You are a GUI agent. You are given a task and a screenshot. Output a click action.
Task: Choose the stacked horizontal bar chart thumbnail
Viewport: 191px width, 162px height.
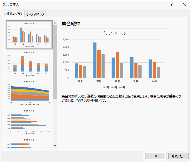pyautogui.click(x=29, y=143)
